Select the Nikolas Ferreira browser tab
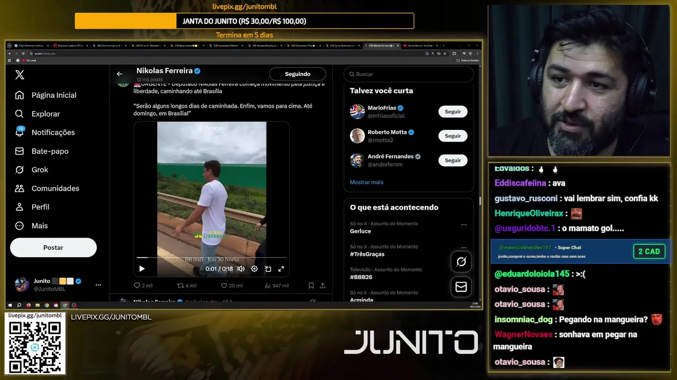This screenshot has height=380, width=677. [382, 46]
